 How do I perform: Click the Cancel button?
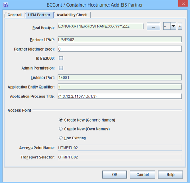point(142,175)
